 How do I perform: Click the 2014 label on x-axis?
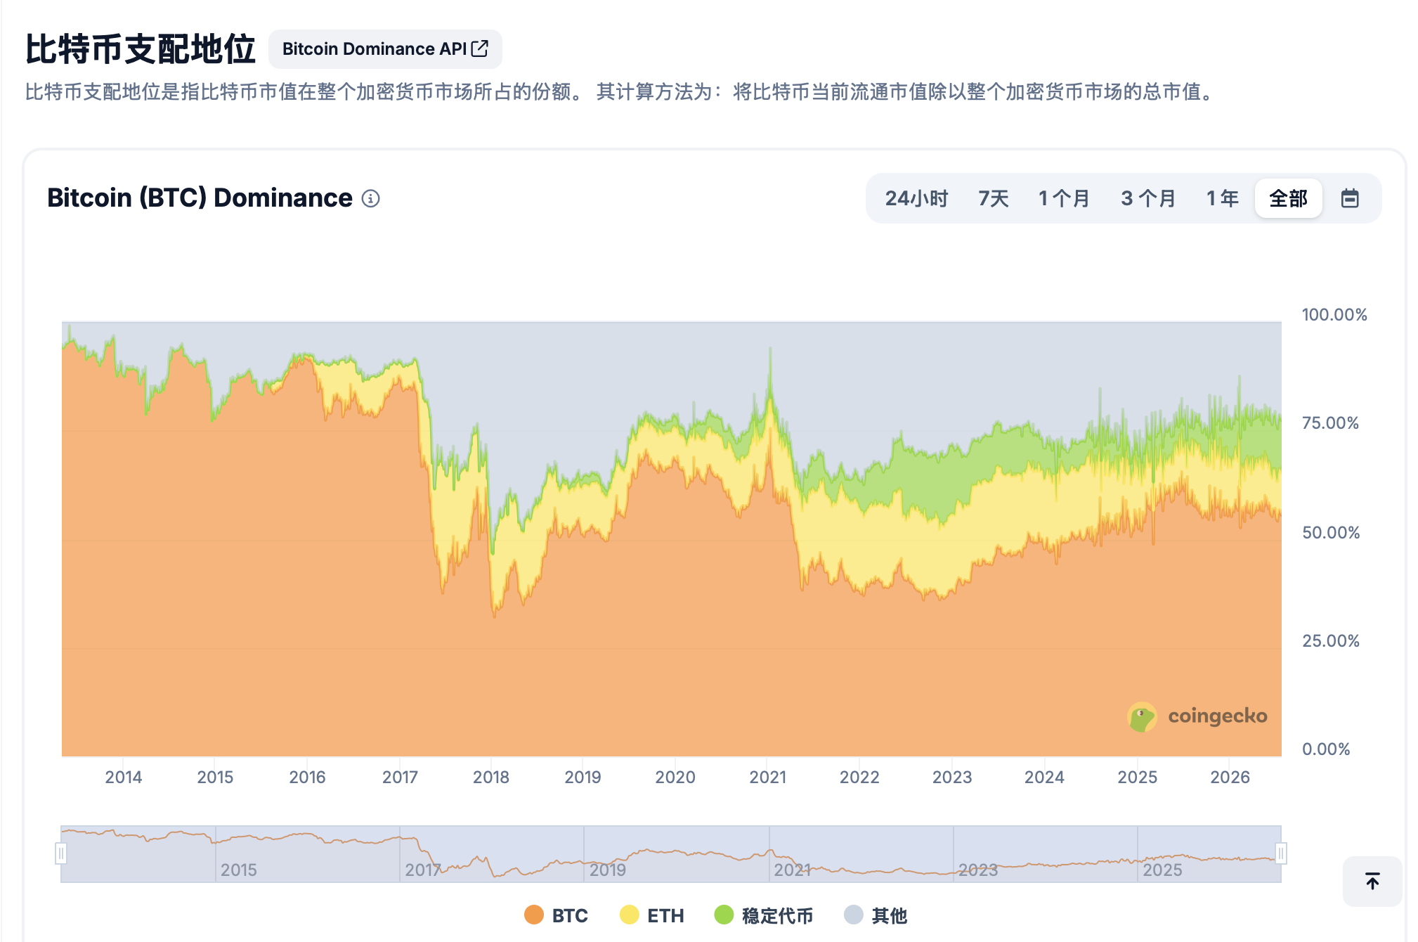click(x=123, y=777)
